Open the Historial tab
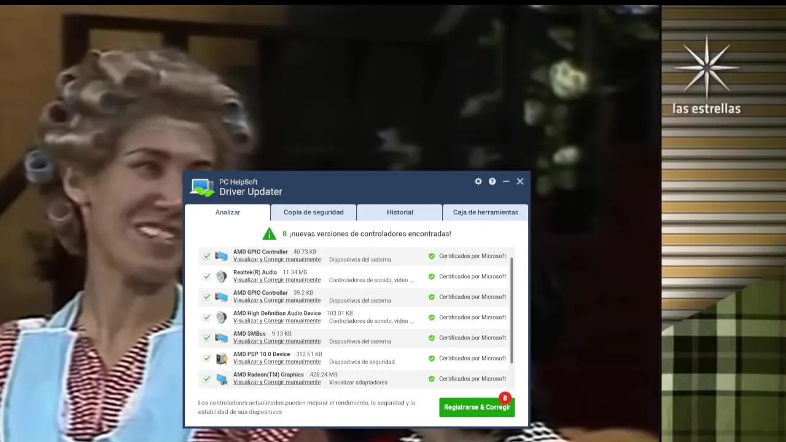786x442 pixels. click(400, 212)
